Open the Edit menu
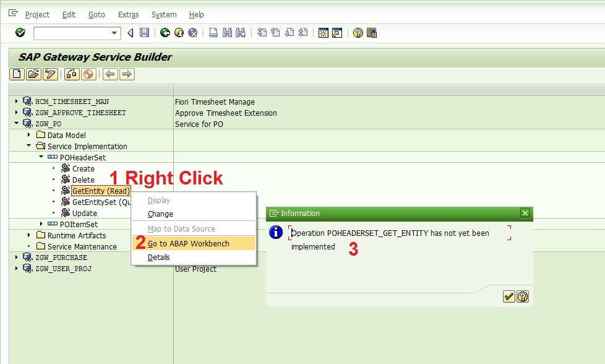This screenshot has height=364, width=605. [69, 15]
